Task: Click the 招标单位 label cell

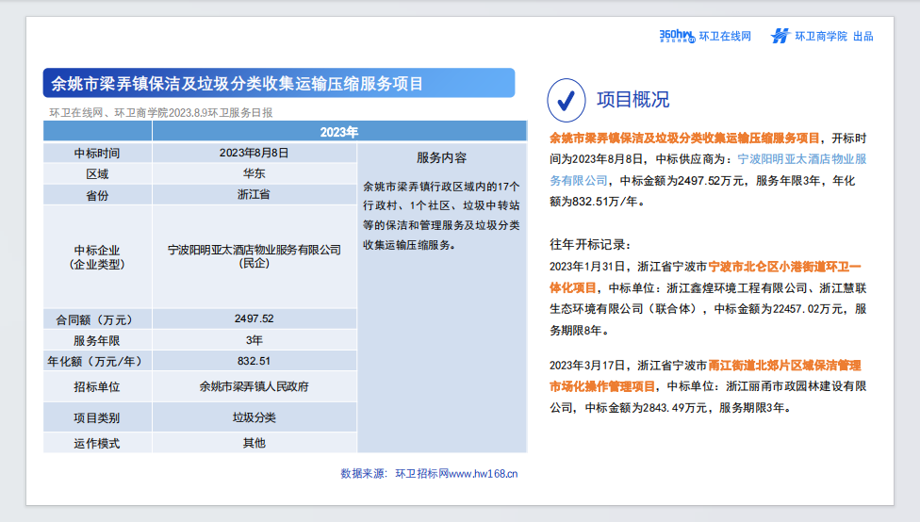Action: (x=97, y=387)
